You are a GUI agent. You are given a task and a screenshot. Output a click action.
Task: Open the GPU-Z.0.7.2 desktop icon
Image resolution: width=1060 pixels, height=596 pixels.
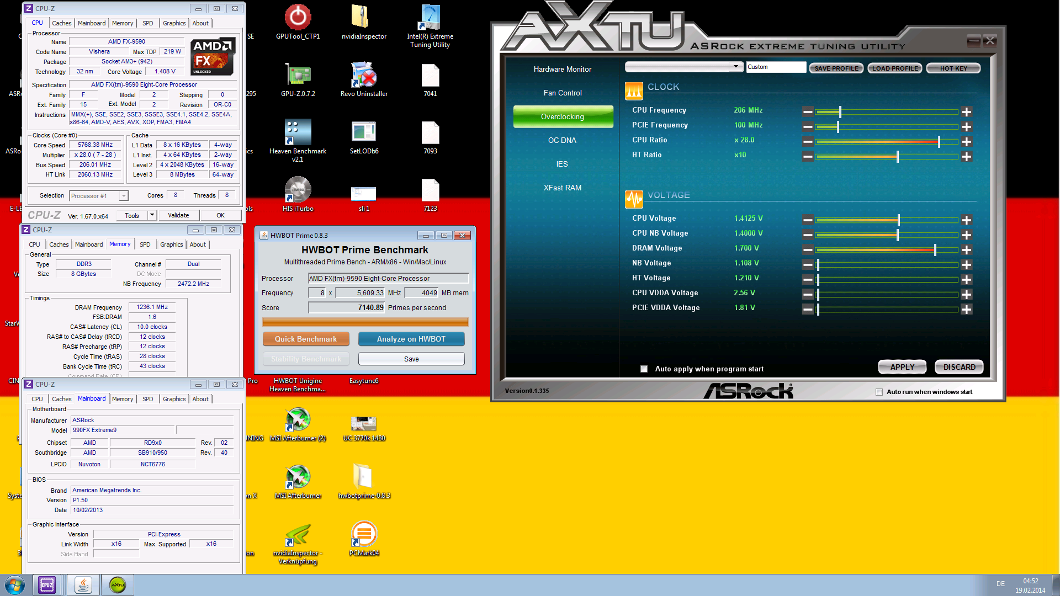click(x=298, y=79)
